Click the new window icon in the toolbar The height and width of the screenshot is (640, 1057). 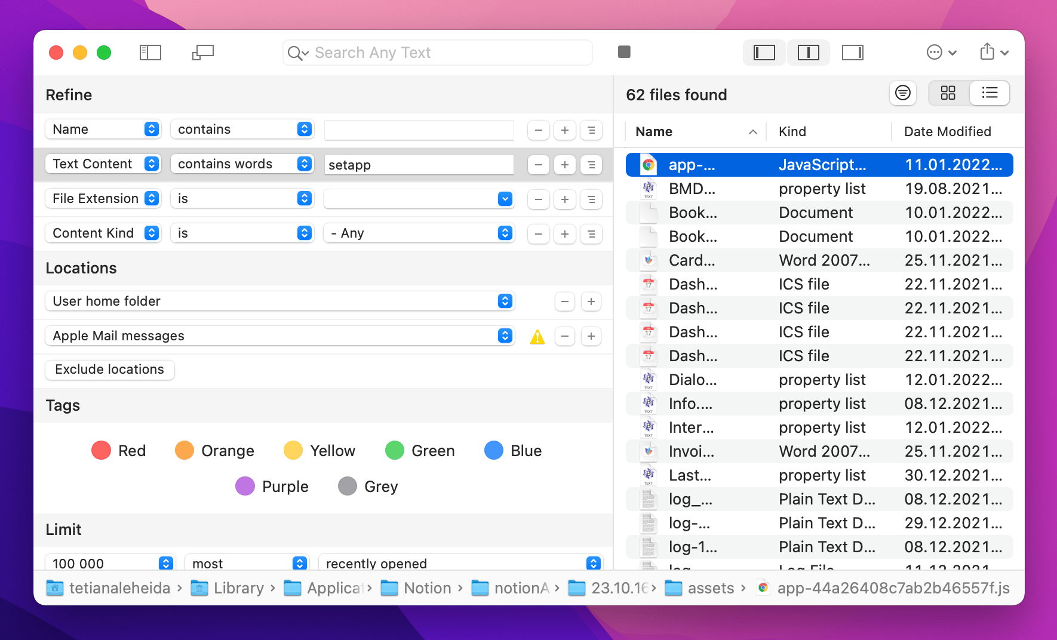(x=203, y=53)
